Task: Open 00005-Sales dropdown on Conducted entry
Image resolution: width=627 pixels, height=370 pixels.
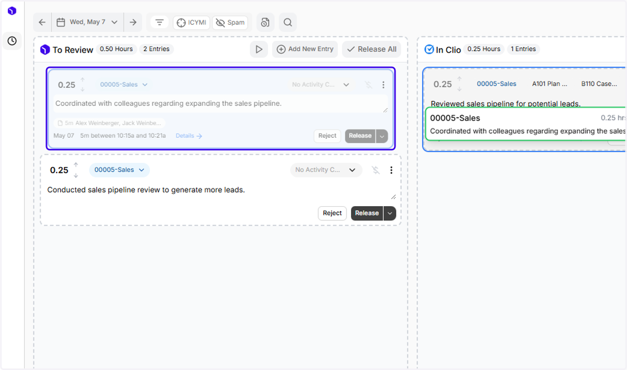Action: coord(119,170)
